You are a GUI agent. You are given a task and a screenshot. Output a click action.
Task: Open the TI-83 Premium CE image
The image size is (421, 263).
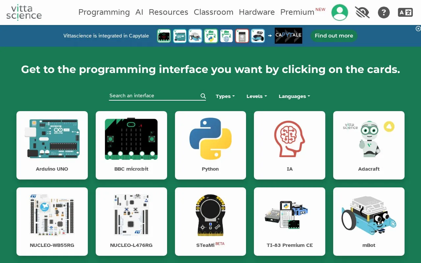click(x=286, y=215)
